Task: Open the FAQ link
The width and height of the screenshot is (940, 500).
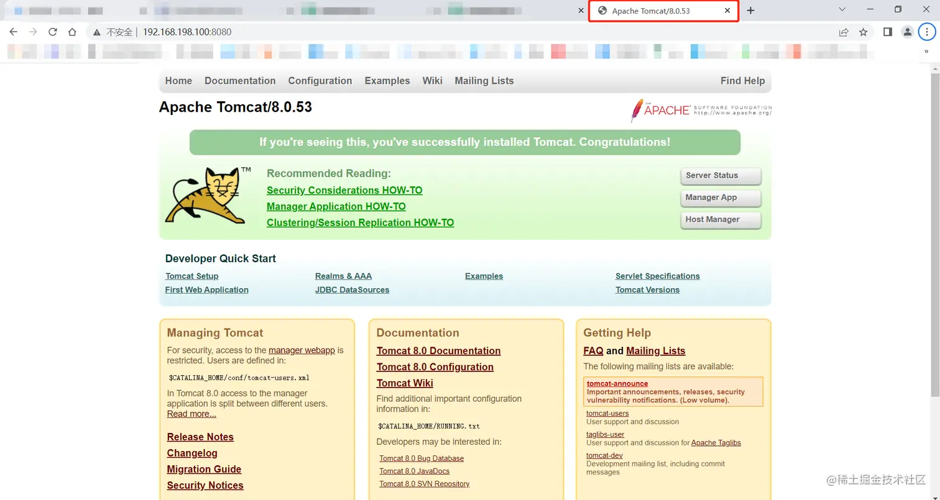Action: pyautogui.click(x=593, y=351)
